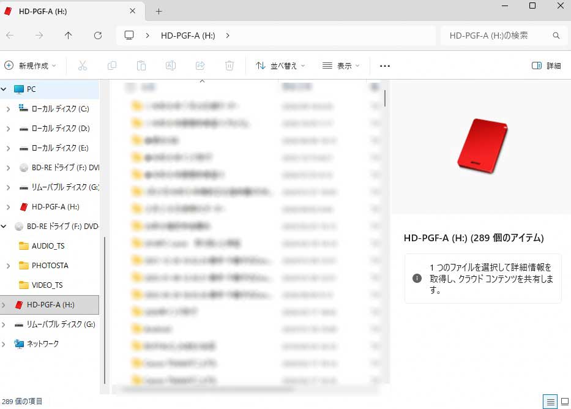Go up one folder level
Screen dimensions: 571x409
pos(68,36)
